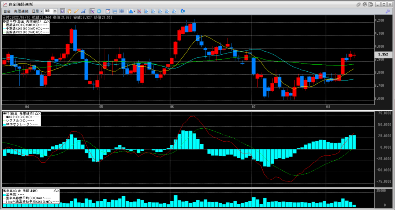Click the blue refresh R icon

coord(183,11)
